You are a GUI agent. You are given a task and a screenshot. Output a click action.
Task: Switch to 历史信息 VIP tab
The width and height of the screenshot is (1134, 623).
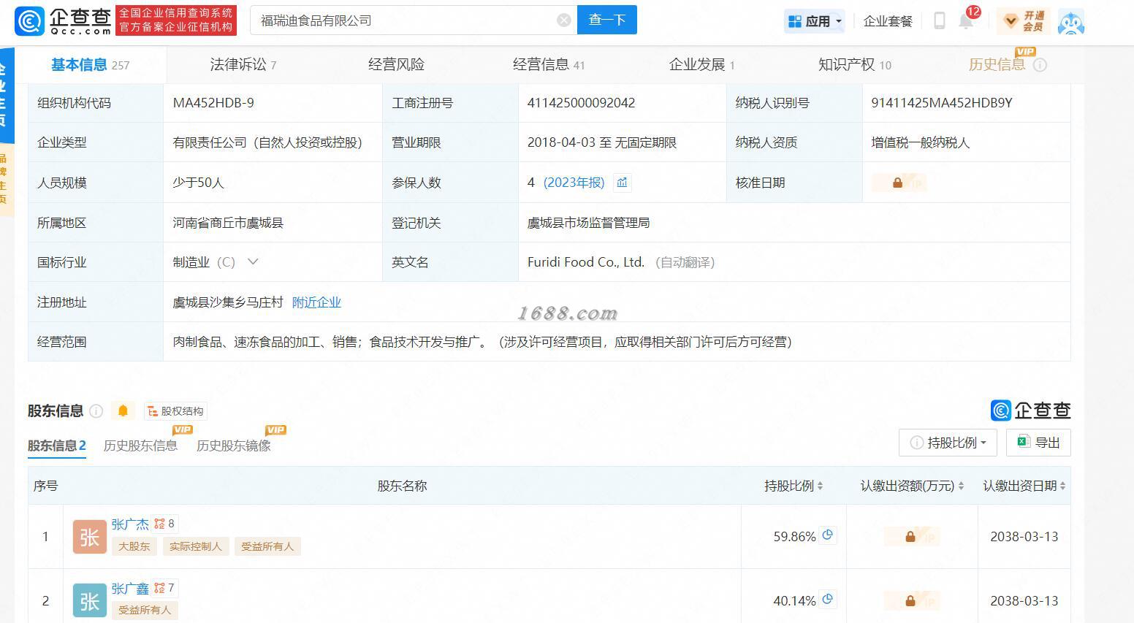point(997,65)
